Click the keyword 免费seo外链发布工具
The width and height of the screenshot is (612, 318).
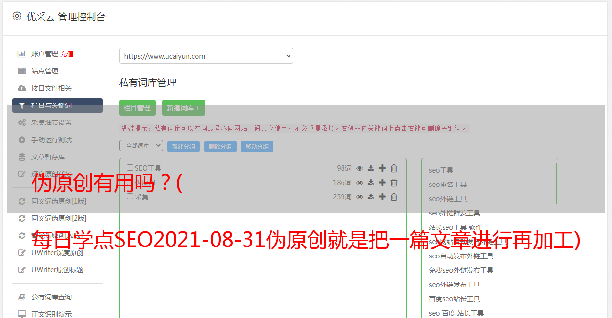point(461,270)
